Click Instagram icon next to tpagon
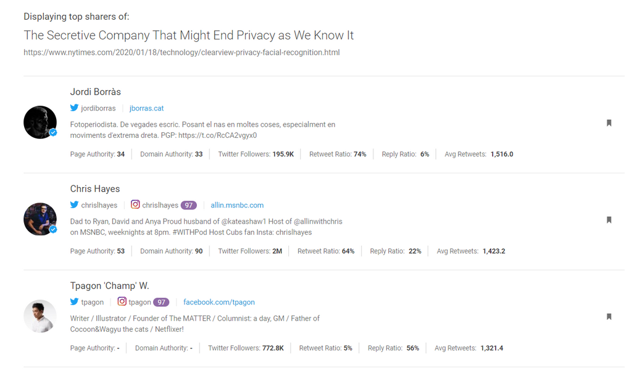Viewport: 632px width, 378px height. (x=122, y=301)
